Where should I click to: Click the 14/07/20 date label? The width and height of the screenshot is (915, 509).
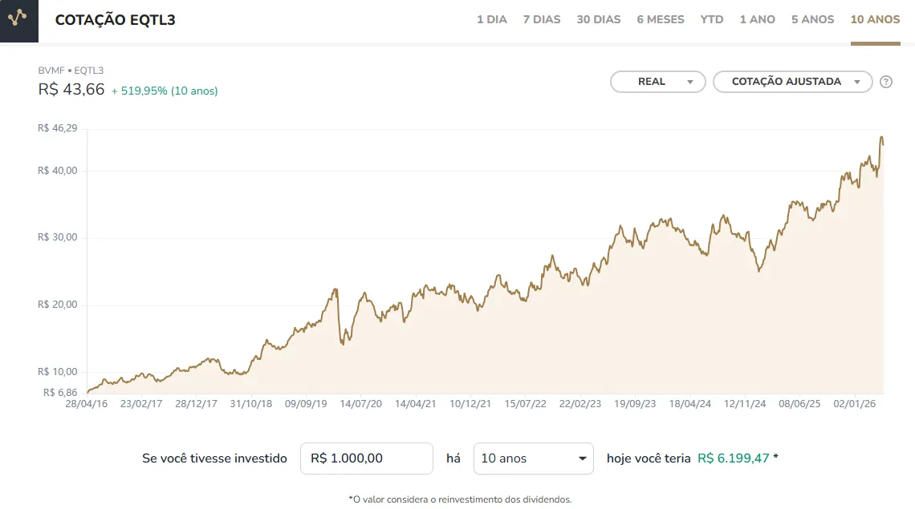click(x=360, y=404)
